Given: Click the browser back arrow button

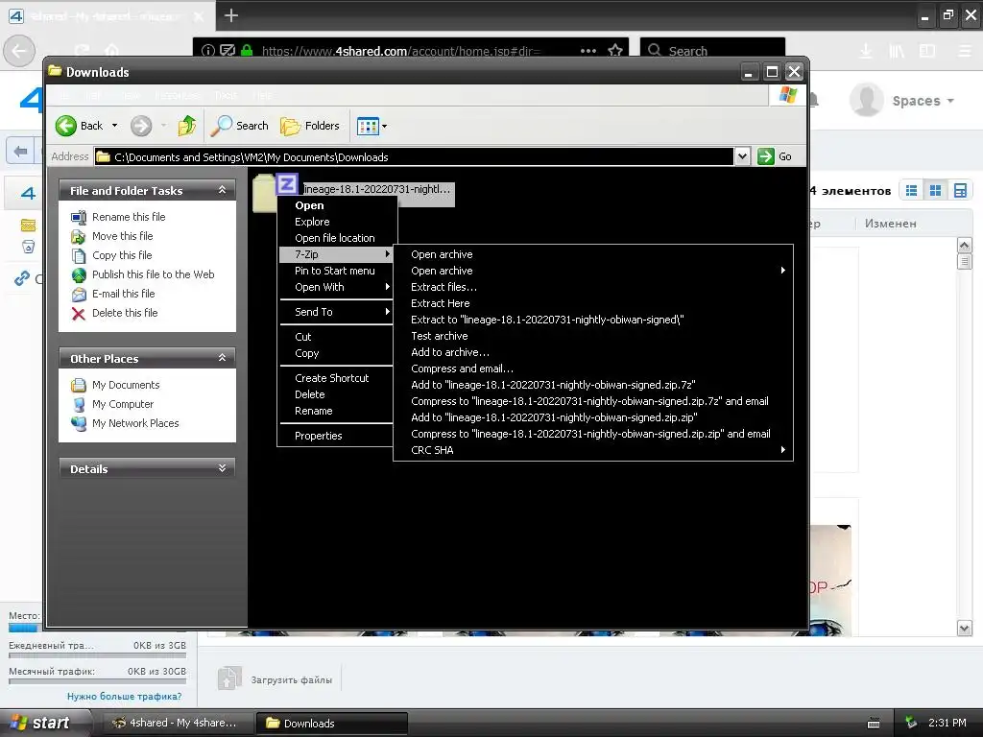Looking at the screenshot, I should pyautogui.click(x=19, y=51).
